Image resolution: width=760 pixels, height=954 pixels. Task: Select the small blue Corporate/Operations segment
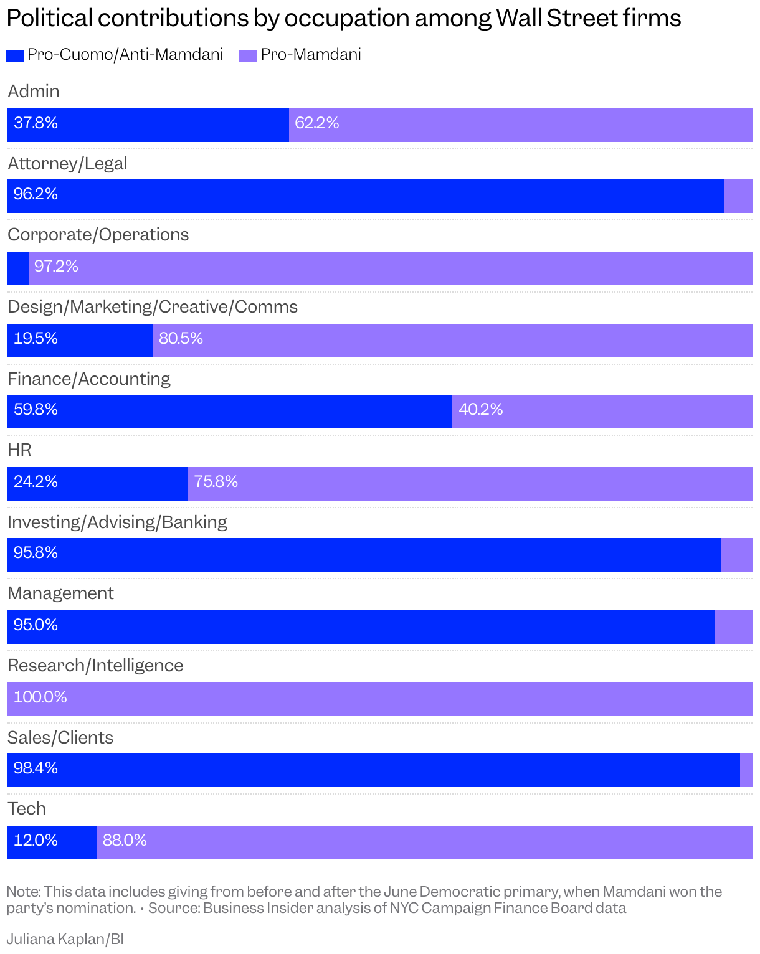click(18, 268)
